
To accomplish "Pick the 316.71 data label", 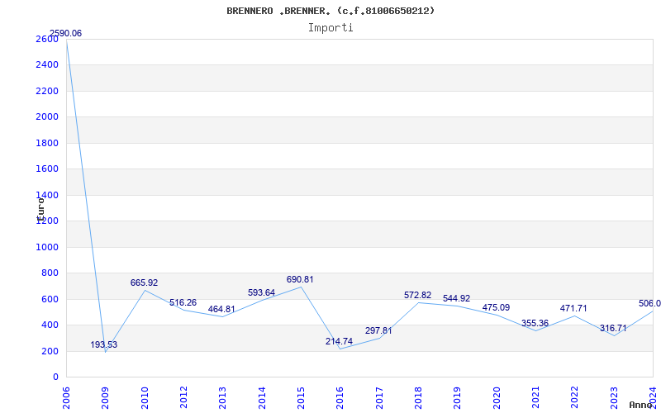I will click(x=613, y=328).
